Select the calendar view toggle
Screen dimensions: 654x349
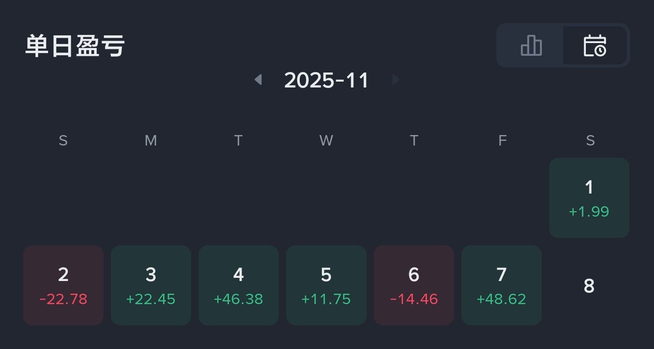click(595, 45)
